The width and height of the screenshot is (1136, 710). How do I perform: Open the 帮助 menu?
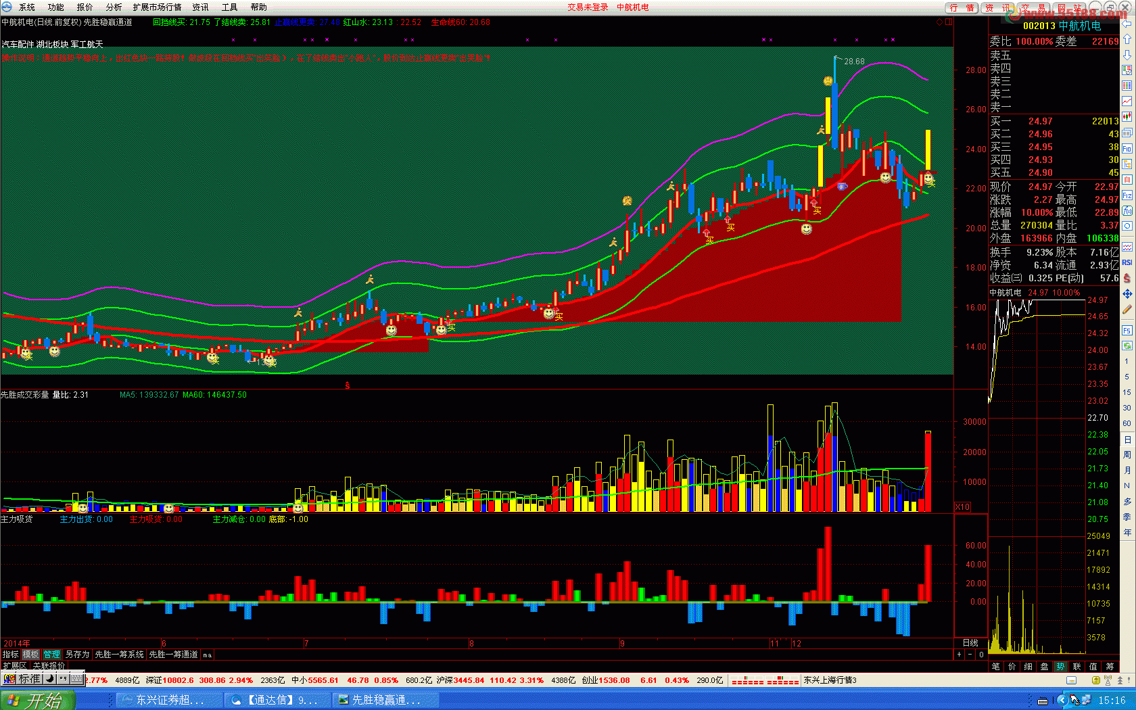(x=259, y=7)
